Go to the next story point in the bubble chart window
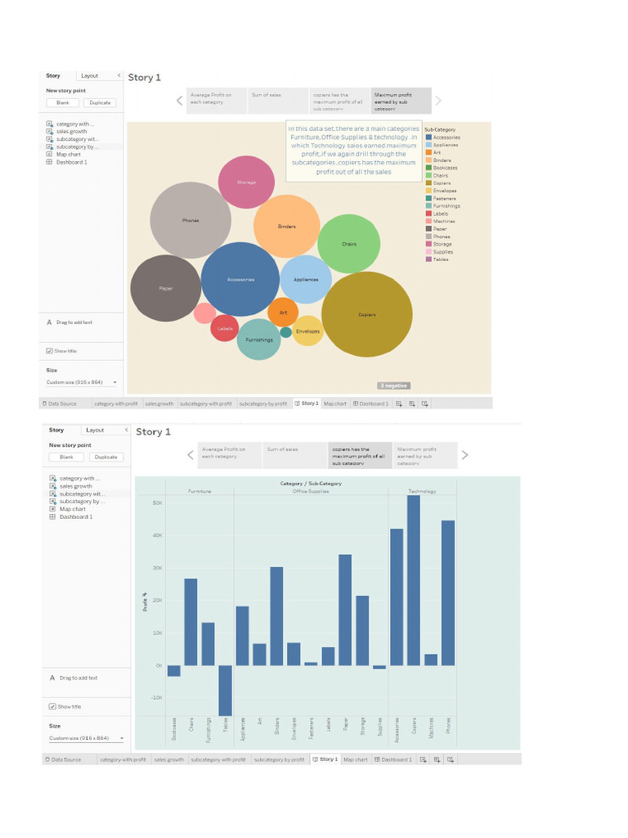This screenshot has width=628, height=838. point(438,101)
